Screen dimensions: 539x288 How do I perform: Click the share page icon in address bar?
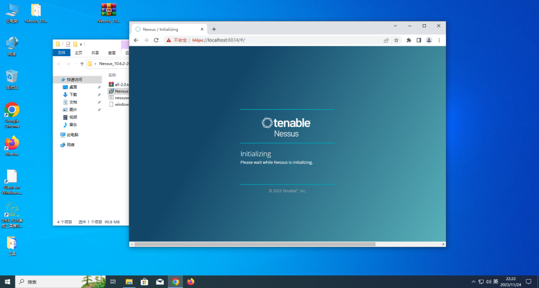point(386,40)
